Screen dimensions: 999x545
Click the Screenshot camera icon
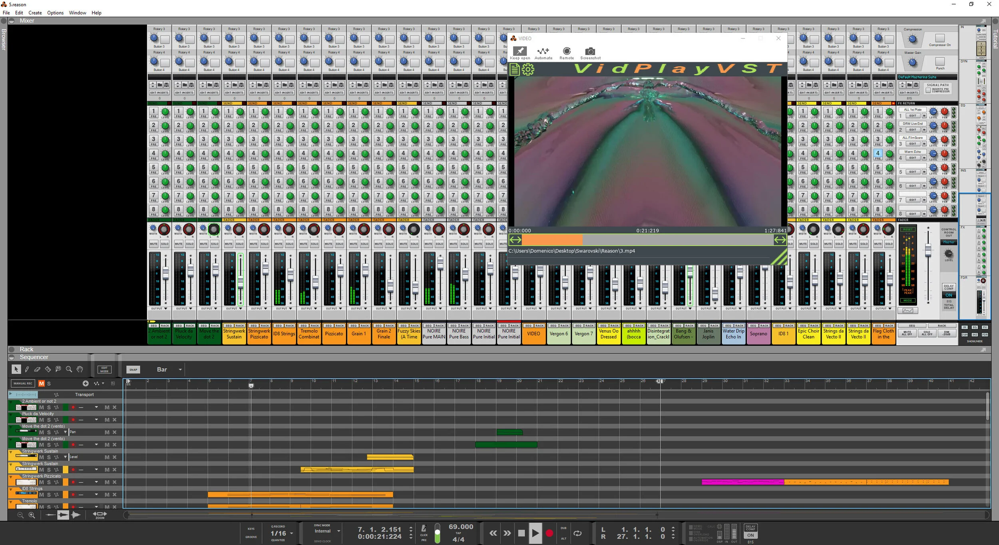coord(590,52)
